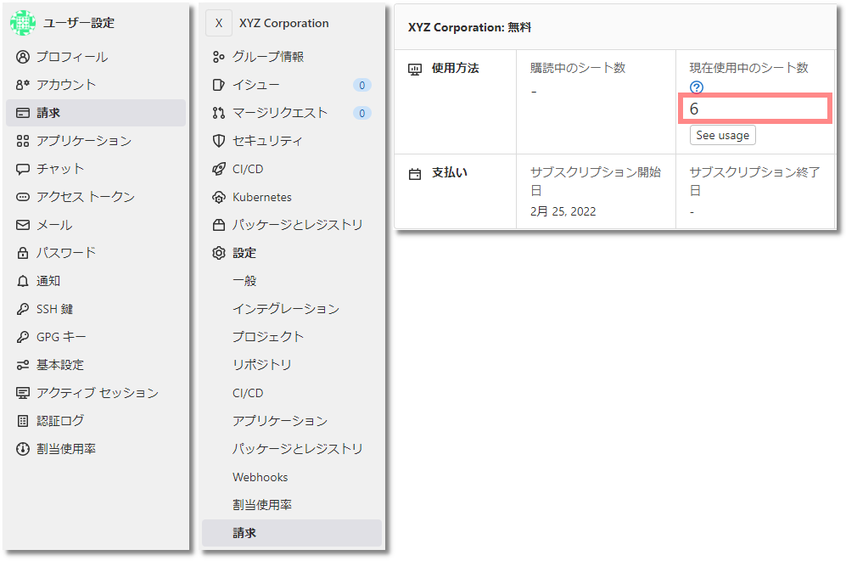
Task: Click the イシュー count badge showing 0
Action: [x=362, y=85]
